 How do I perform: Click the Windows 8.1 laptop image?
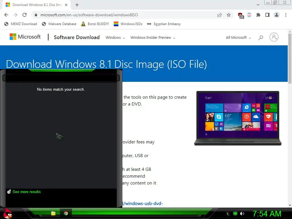click(x=238, y=118)
